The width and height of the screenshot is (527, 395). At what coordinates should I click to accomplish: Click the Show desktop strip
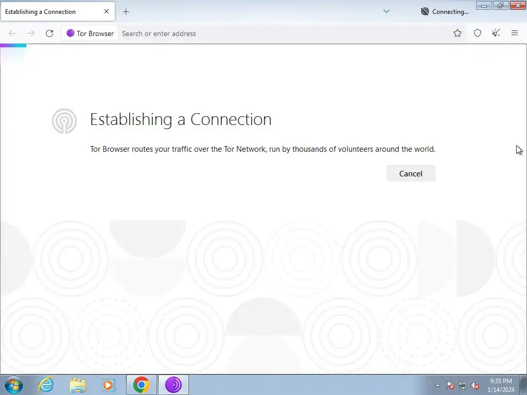tap(523, 385)
